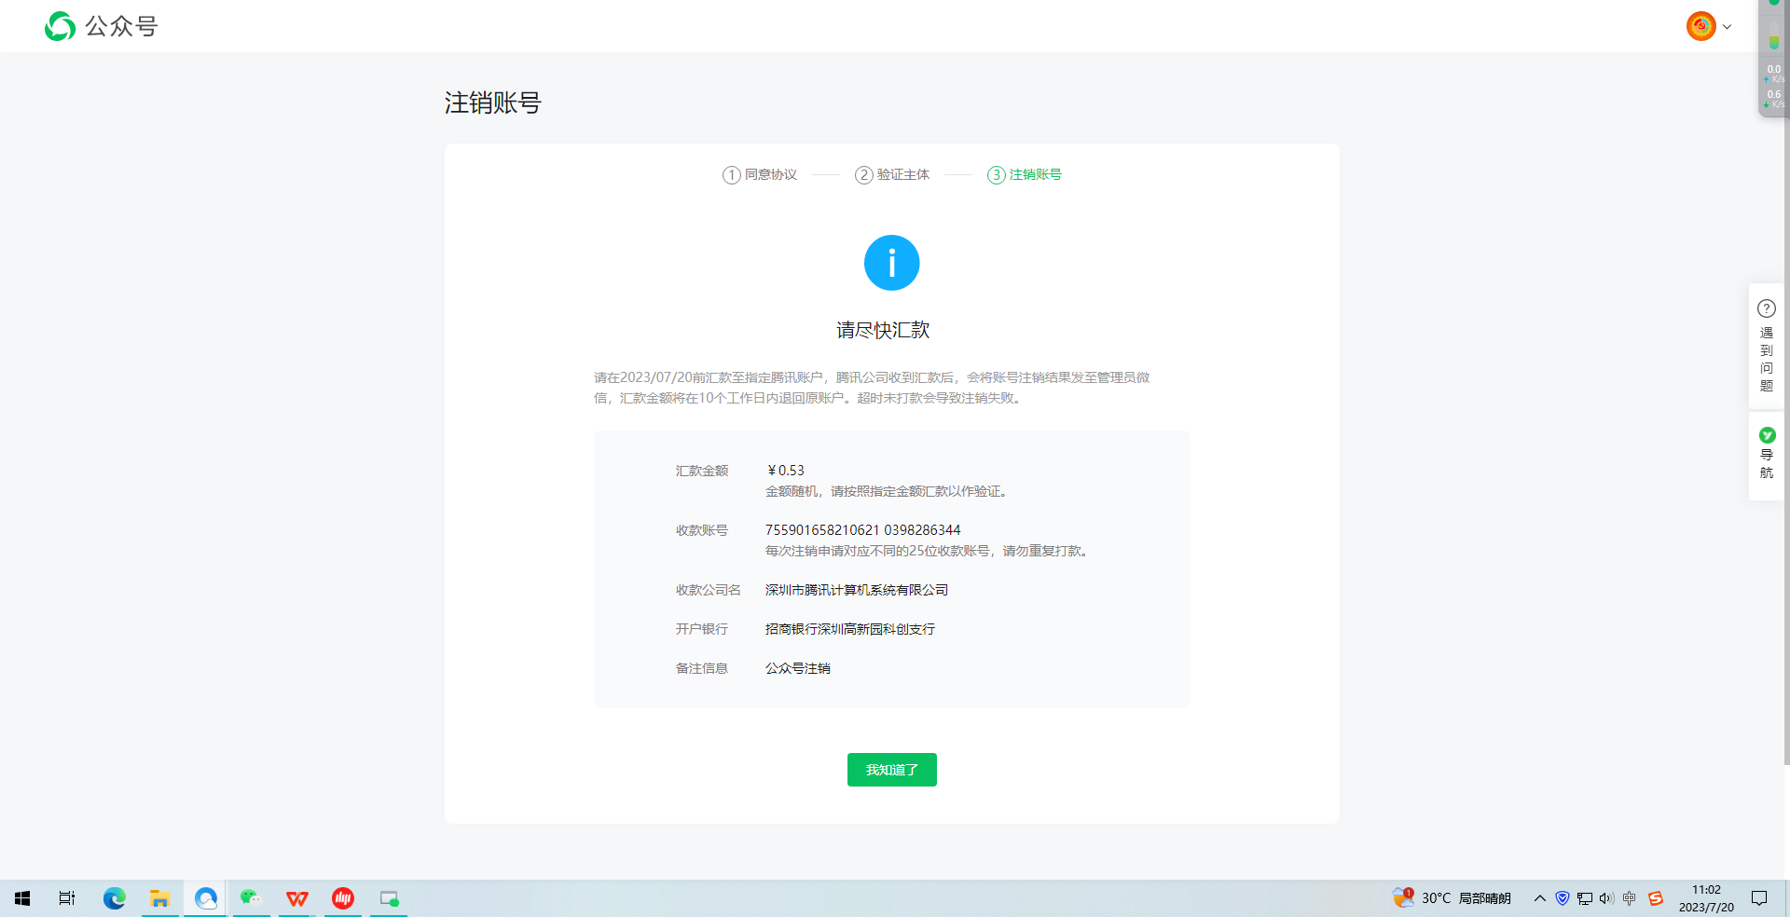Image resolution: width=1790 pixels, height=917 pixels.
Task: Click the account number 755901658210621 0398286344
Action: tap(862, 530)
